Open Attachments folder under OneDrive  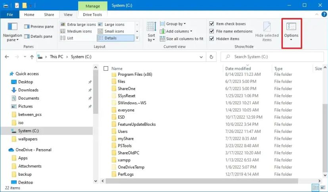pyautogui.click(x=30, y=166)
